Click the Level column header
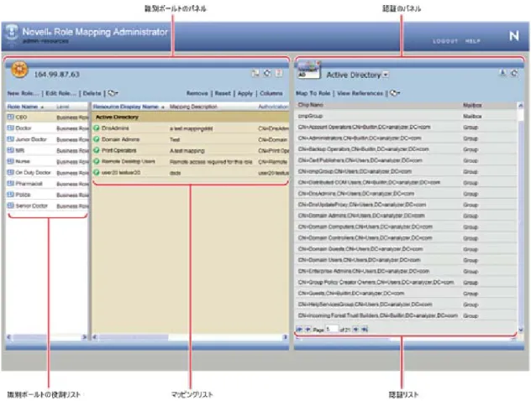This screenshot has height=401, width=531. tap(63, 107)
